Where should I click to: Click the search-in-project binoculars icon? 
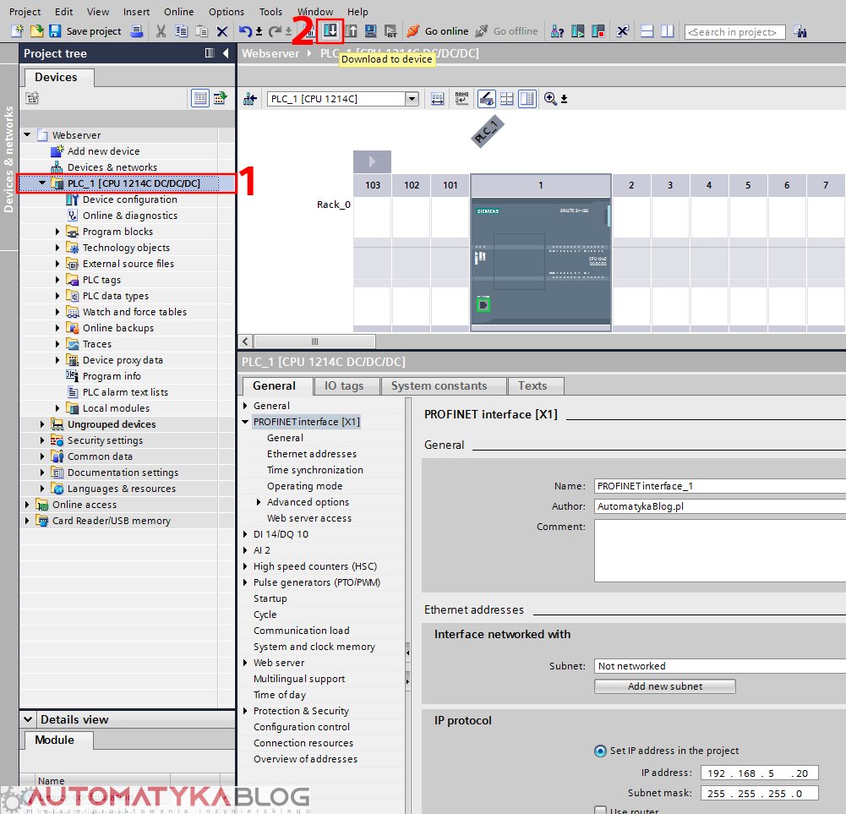pos(800,31)
